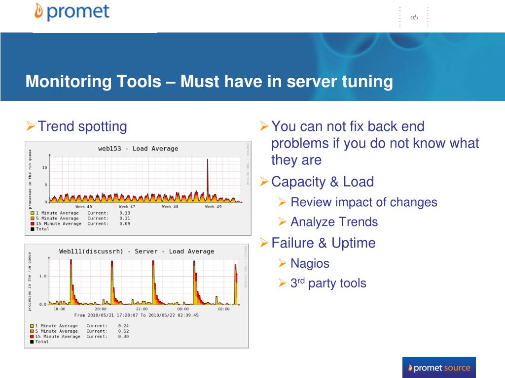Click arrow bullet beside You can not fix
Image resolution: width=505 pixels, height=378 pixels.
click(x=264, y=126)
